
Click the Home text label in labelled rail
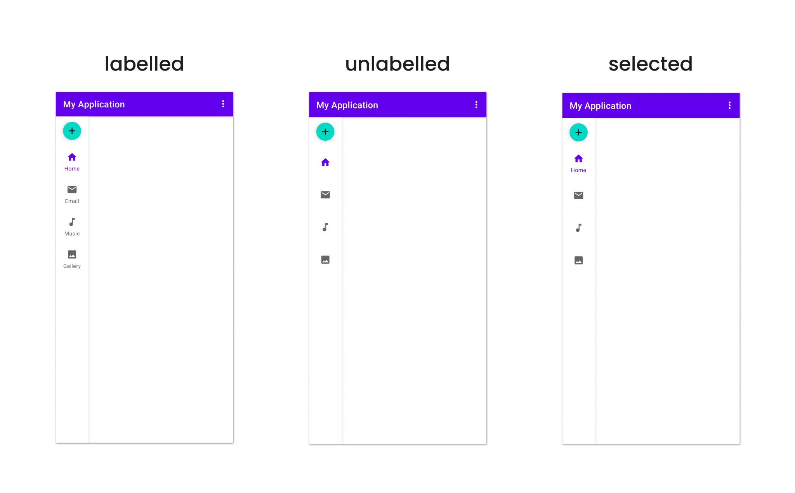click(x=72, y=169)
